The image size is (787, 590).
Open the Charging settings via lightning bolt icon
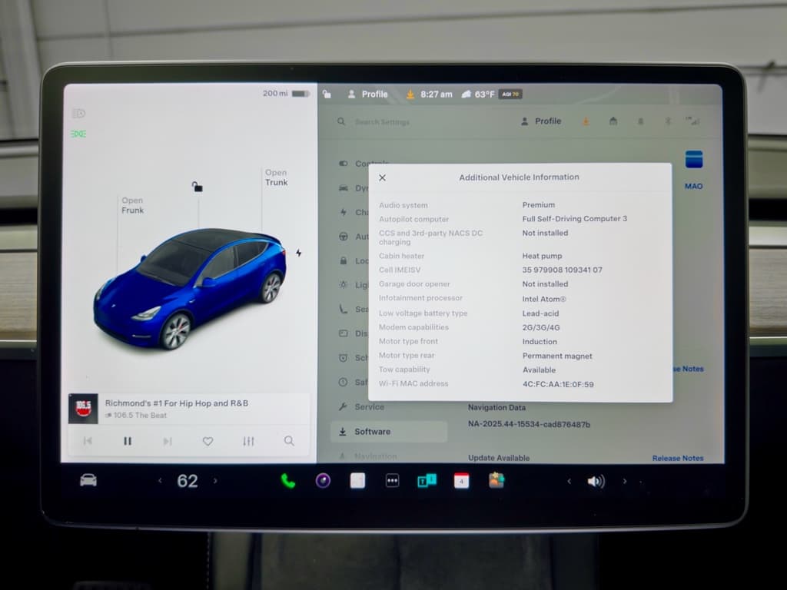(x=343, y=212)
